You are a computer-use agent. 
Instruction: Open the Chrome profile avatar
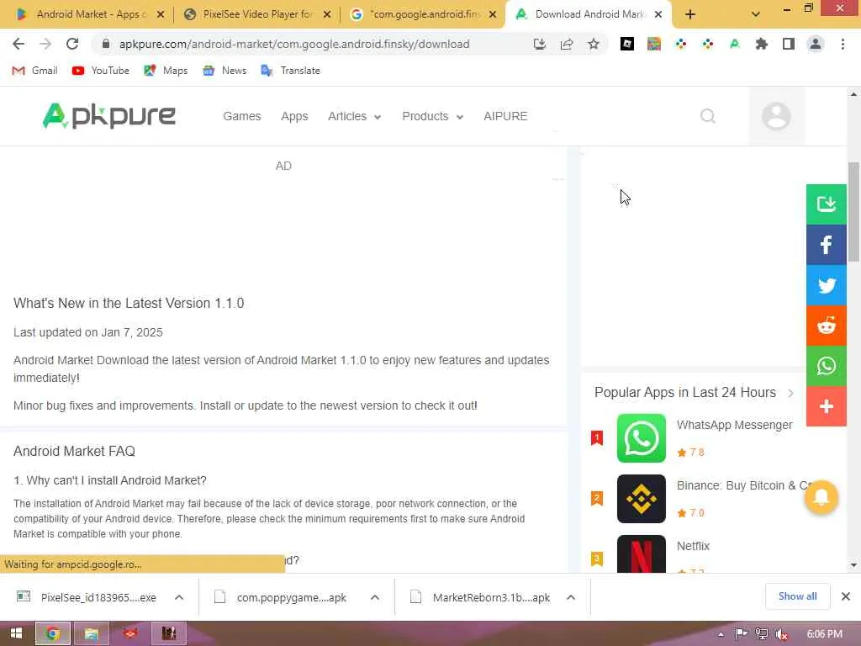tap(816, 44)
